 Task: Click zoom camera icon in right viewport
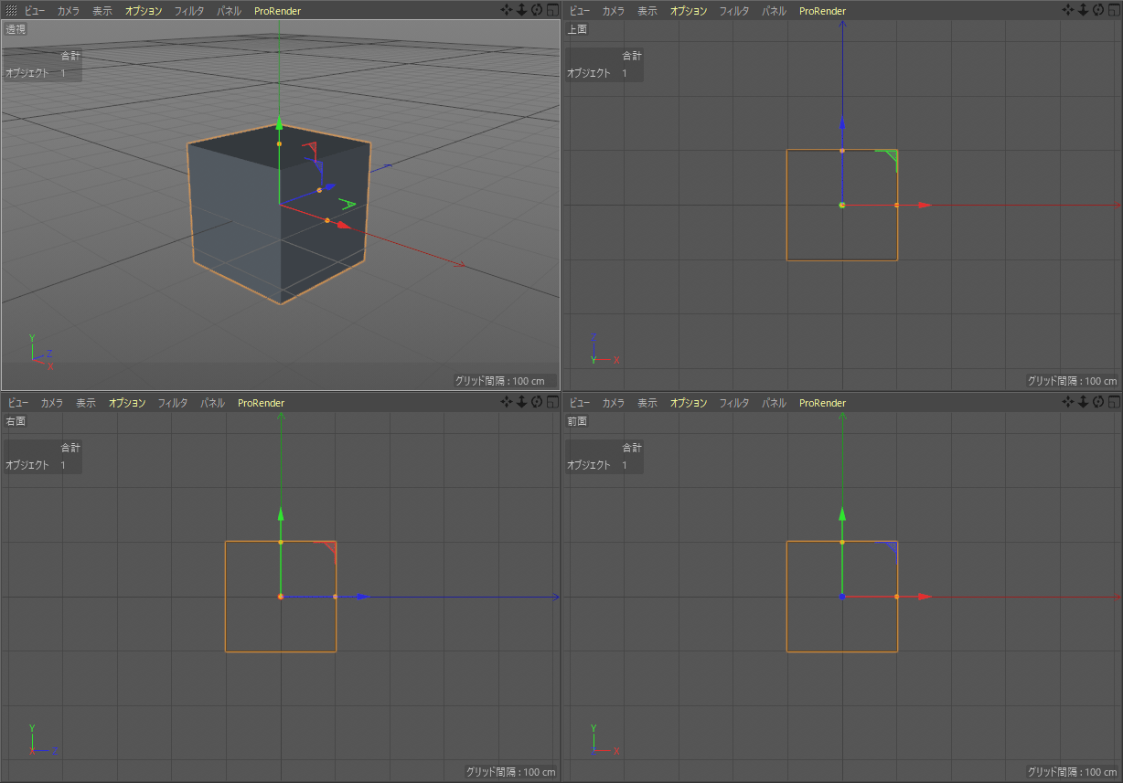click(521, 402)
